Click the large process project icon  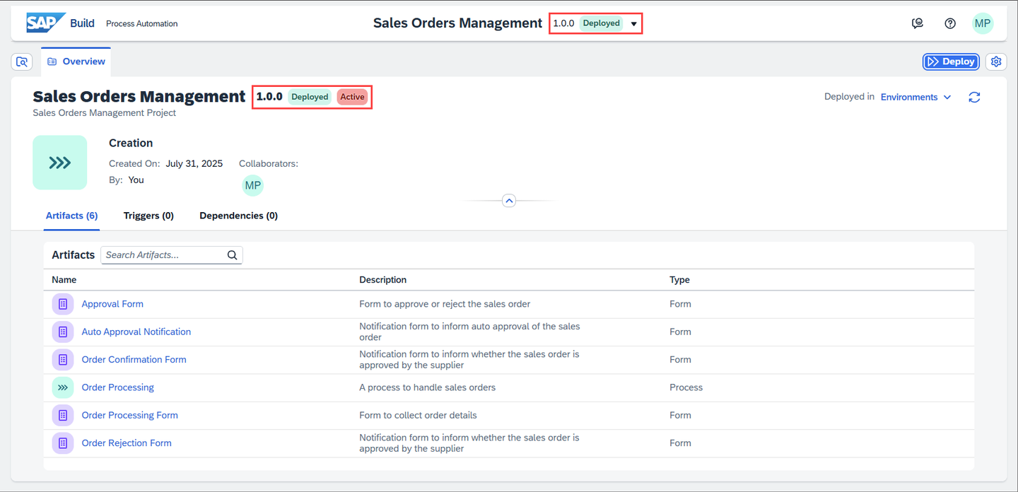pyautogui.click(x=60, y=163)
